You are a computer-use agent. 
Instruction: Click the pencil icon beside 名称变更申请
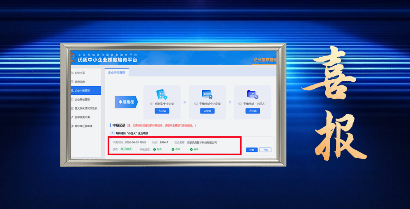click(x=72, y=117)
